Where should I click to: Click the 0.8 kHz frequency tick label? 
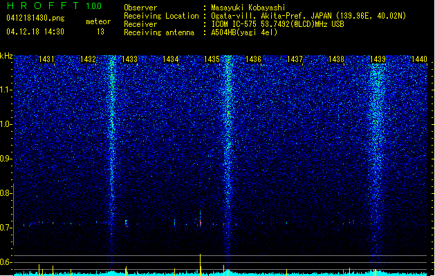[6, 193]
